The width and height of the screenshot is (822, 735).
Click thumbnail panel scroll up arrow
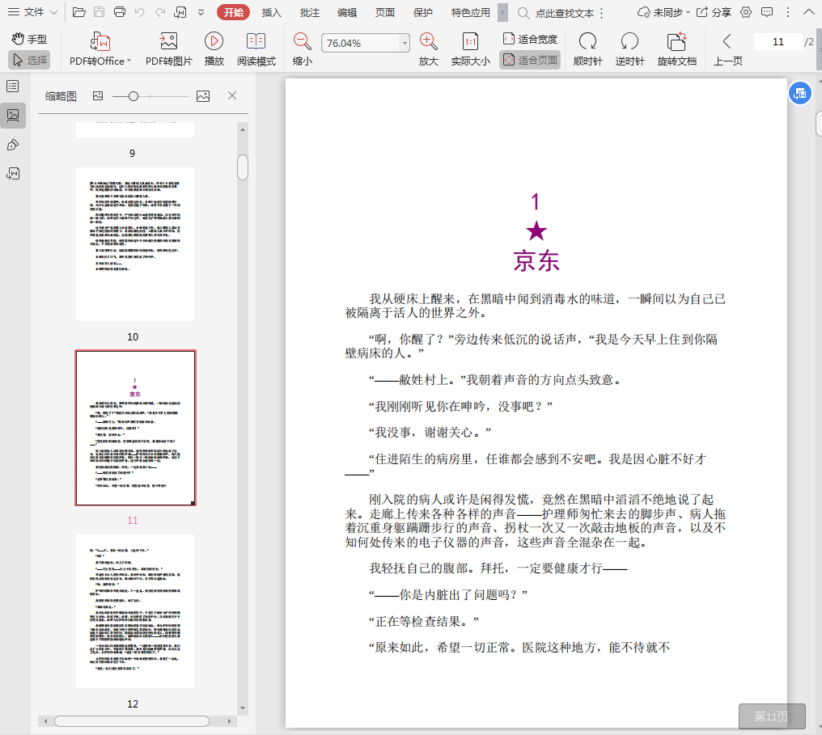coord(243,129)
